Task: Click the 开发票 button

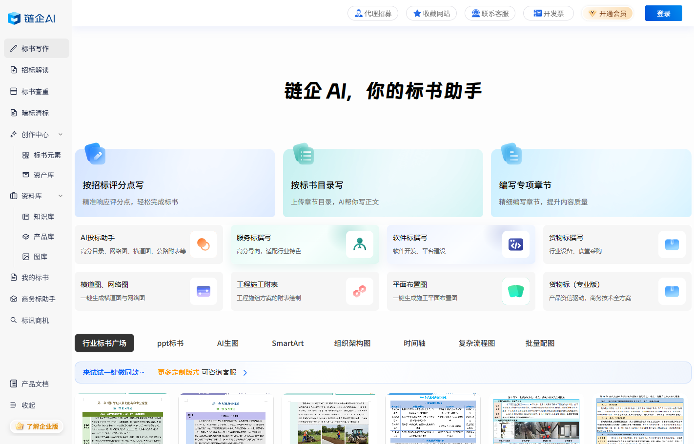Action: tap(549, 13)
